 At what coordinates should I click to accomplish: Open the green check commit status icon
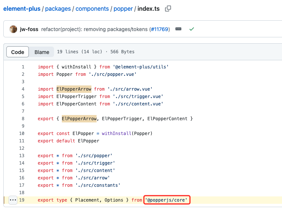pos(191,29)
